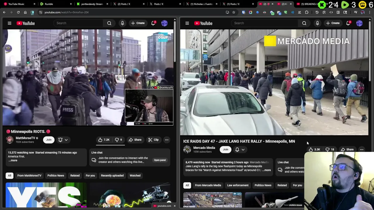Open browser history clock icon

tap(317, 12)
